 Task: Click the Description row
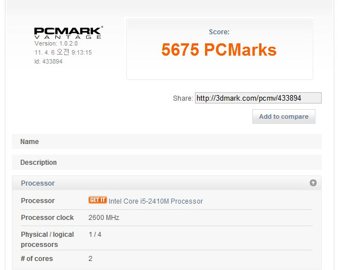(167, 163)
